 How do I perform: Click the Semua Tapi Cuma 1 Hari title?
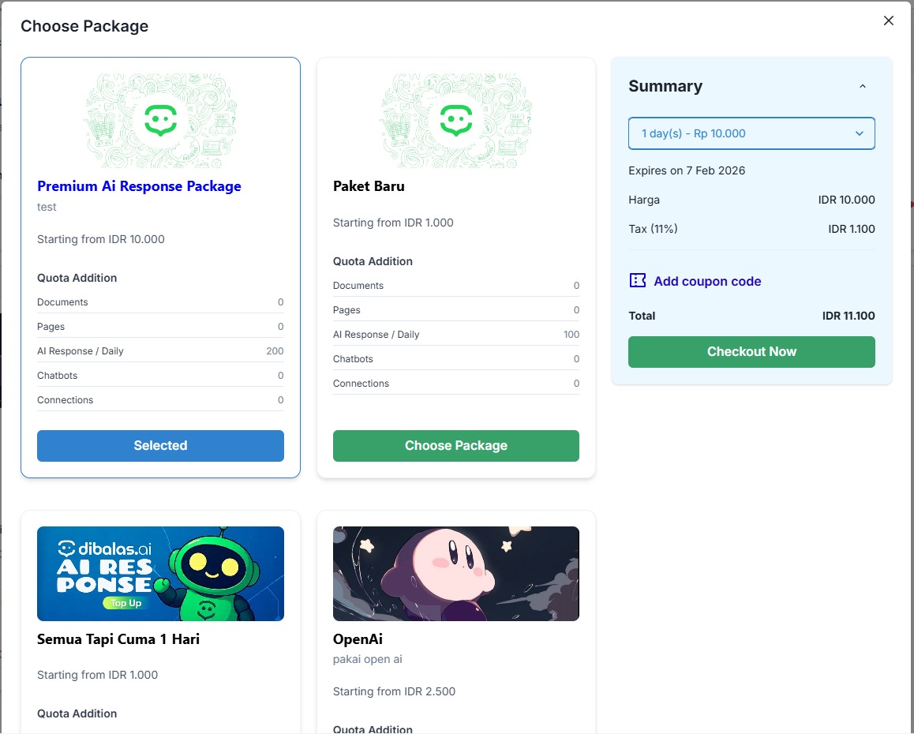point(118,639)
